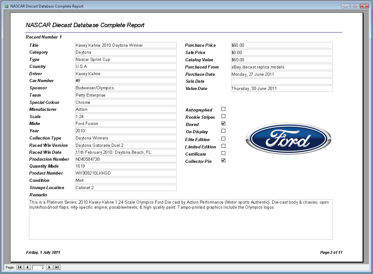The width and height of the screenshot is (373, 274).
Task: Click the Type field 'Nascar Sprint Cup'
Action: click(x=126, y=60)
